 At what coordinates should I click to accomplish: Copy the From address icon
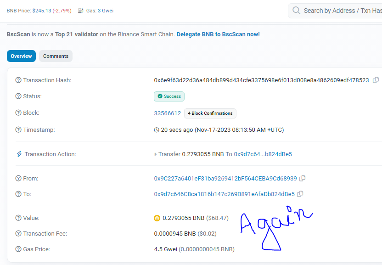click(x=302, y=179)
